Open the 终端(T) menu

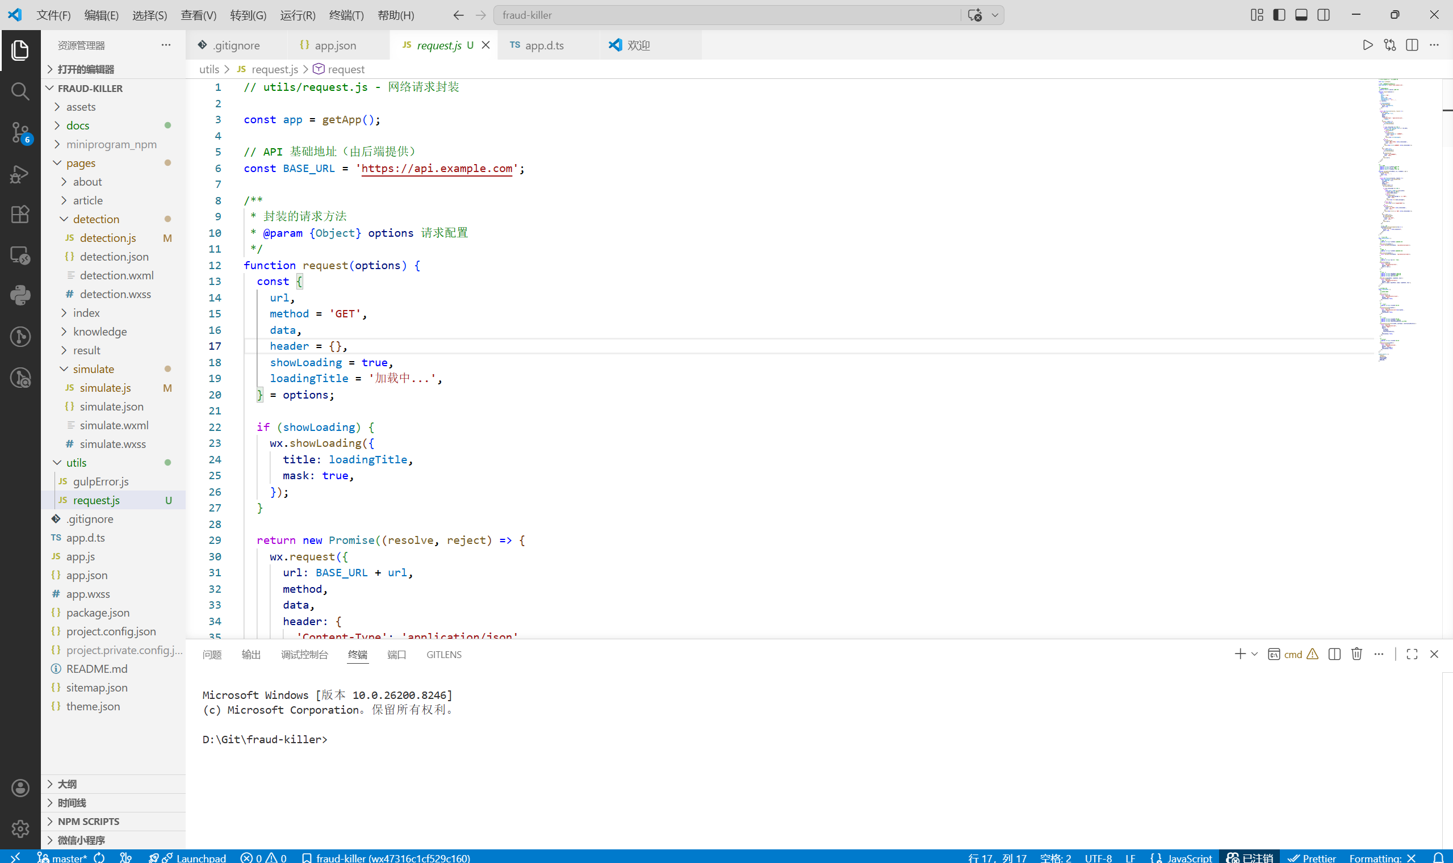click(x=346, y=15)
